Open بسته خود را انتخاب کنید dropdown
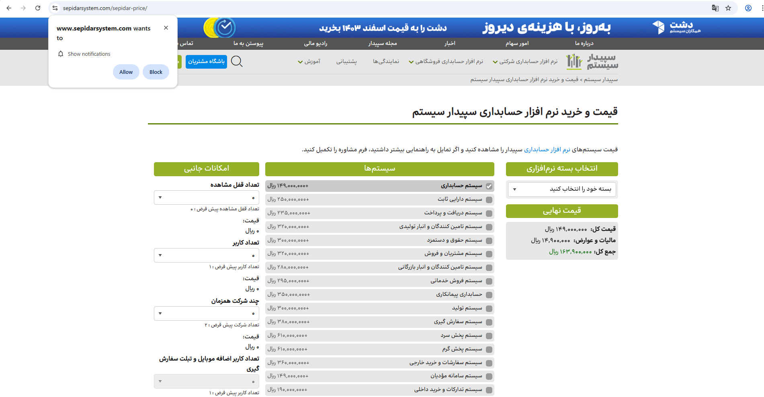 pos(562,189)
